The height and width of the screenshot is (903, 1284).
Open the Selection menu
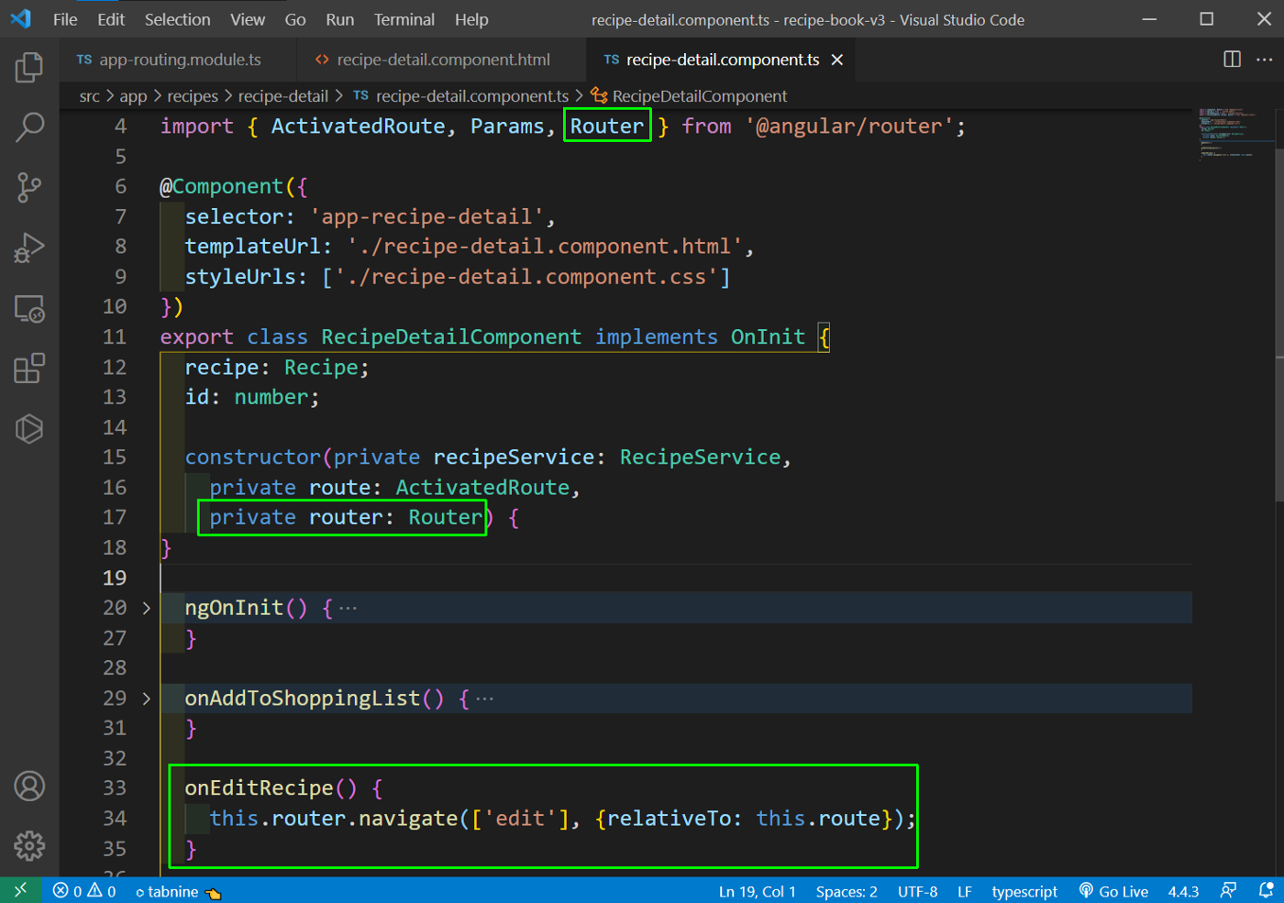tap(177, 19)
